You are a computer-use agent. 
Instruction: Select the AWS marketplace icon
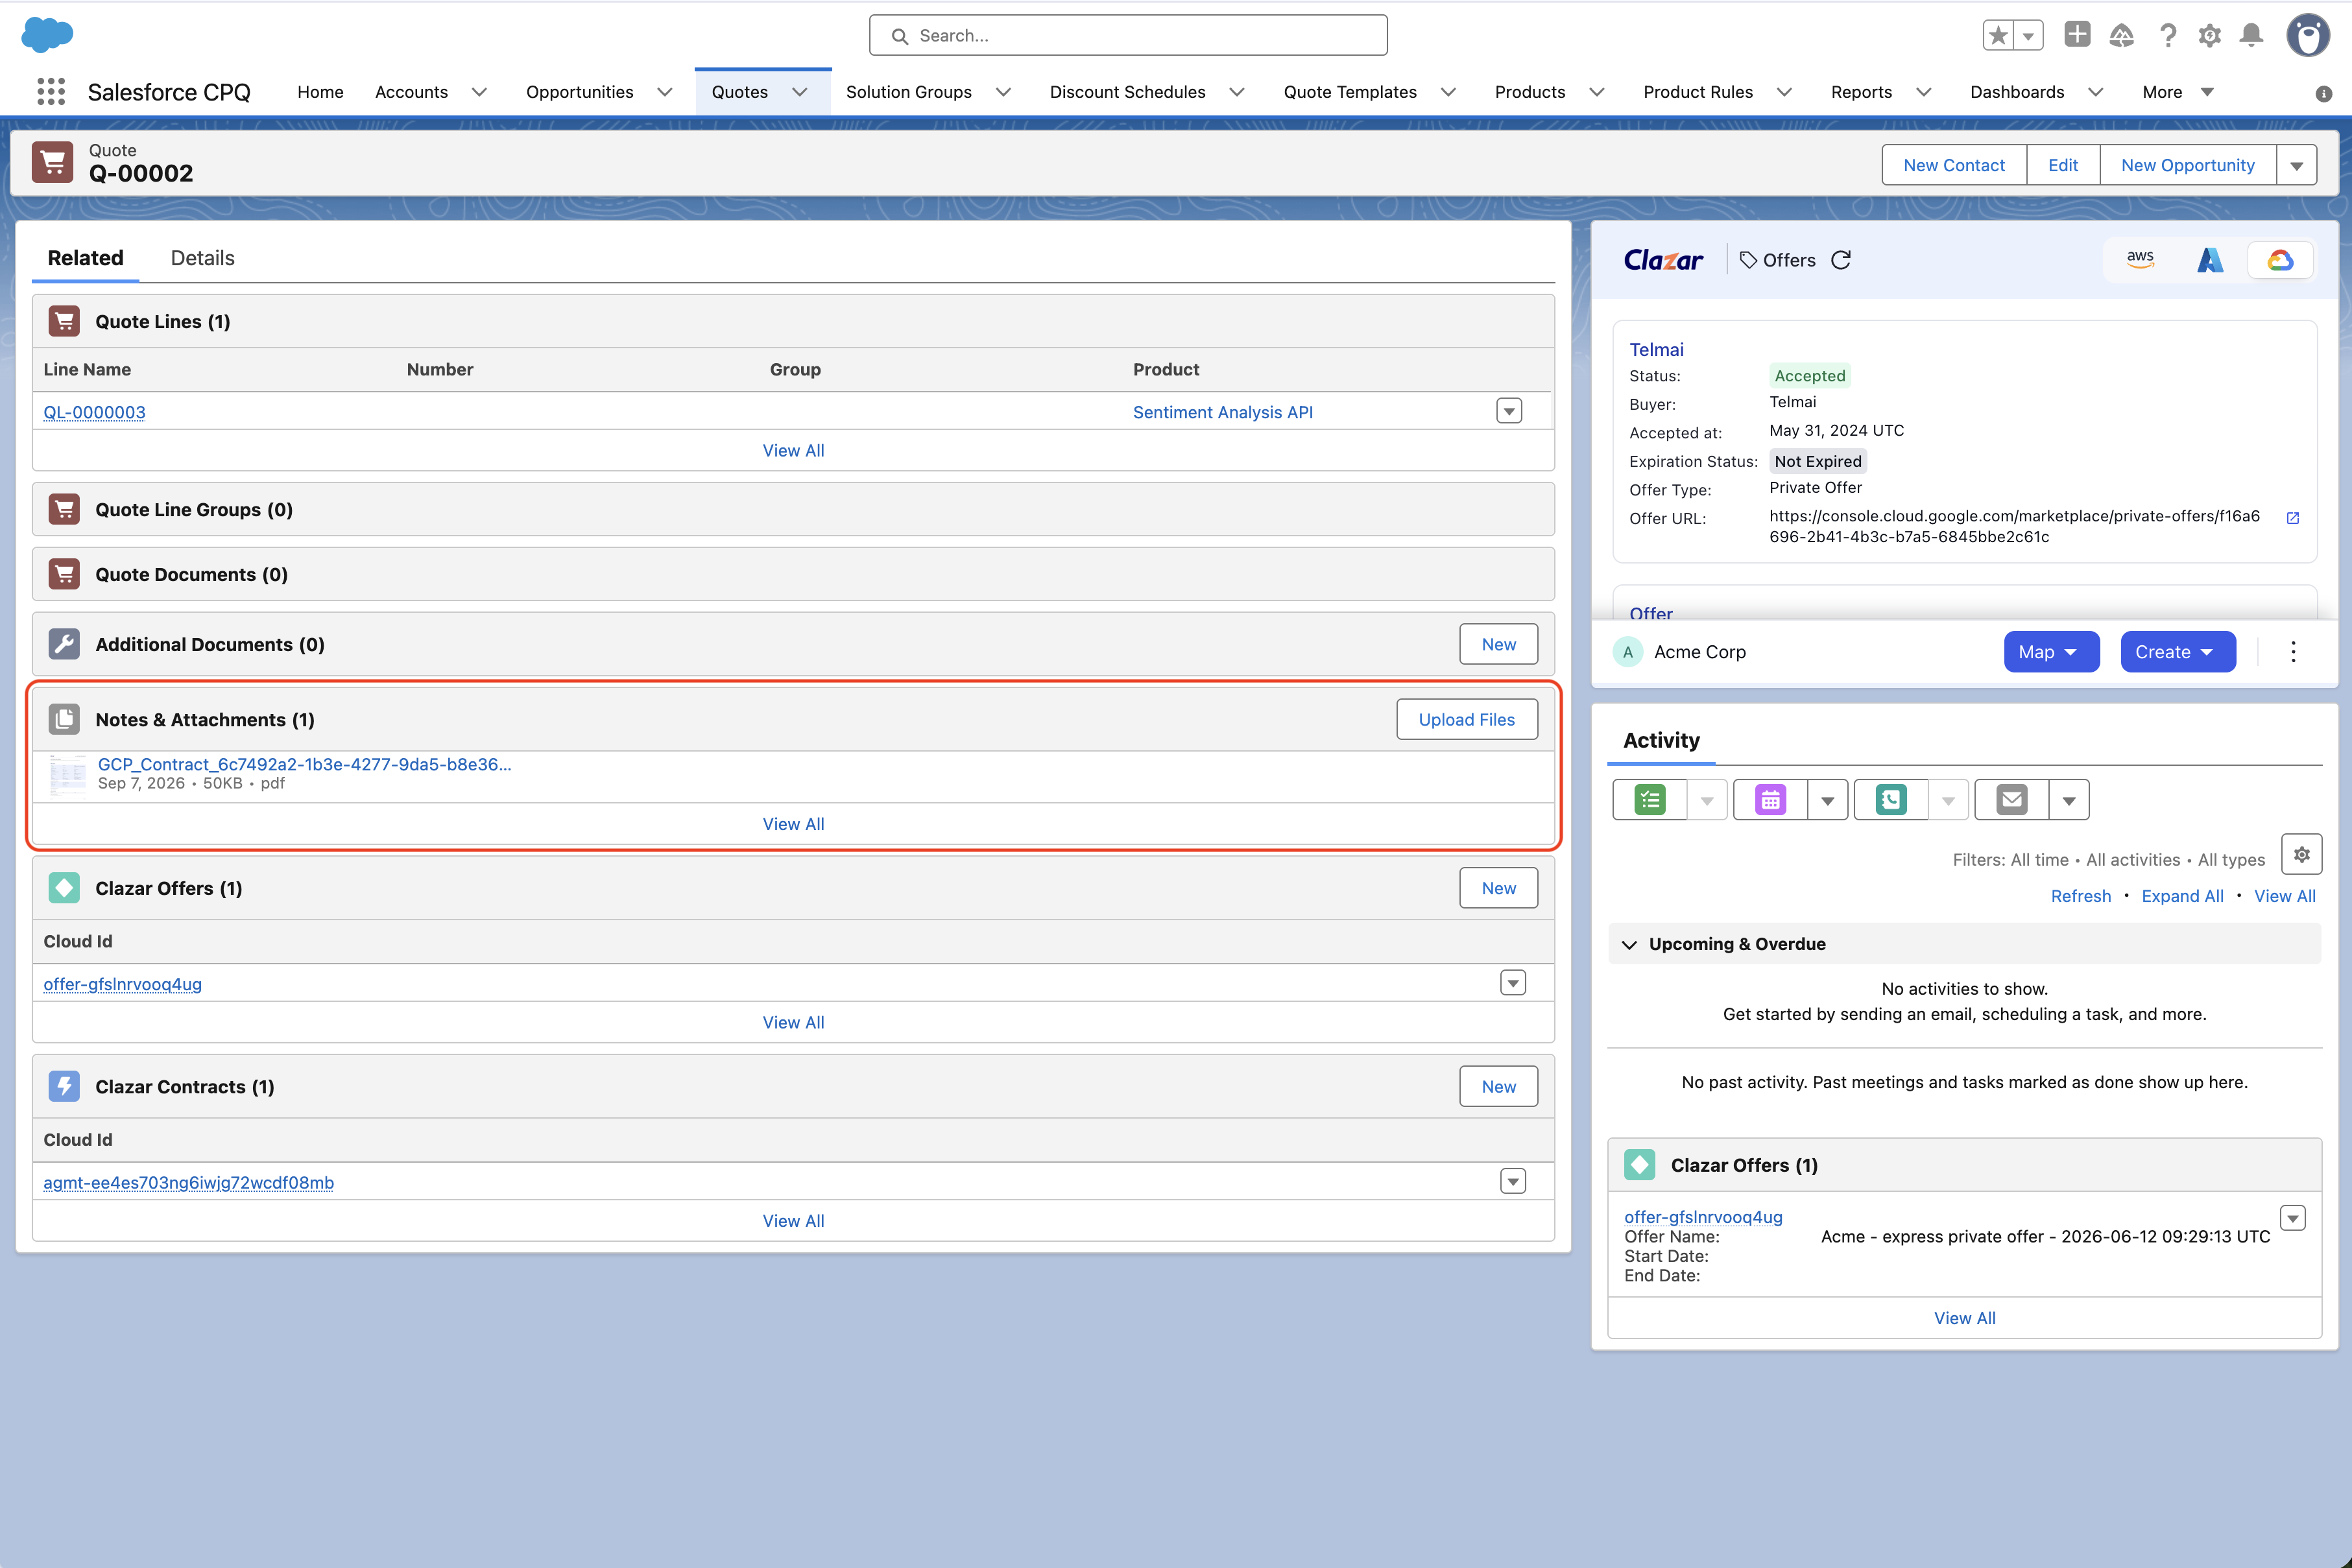pyautogui.click(x=2140, y=260)
